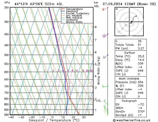Click the km ASL unit label
Screen dimensions: 158x122
[96, 4]
